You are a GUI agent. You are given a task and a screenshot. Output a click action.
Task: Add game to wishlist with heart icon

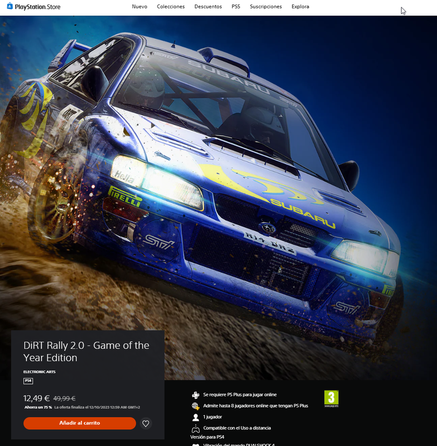pos(146,424)
